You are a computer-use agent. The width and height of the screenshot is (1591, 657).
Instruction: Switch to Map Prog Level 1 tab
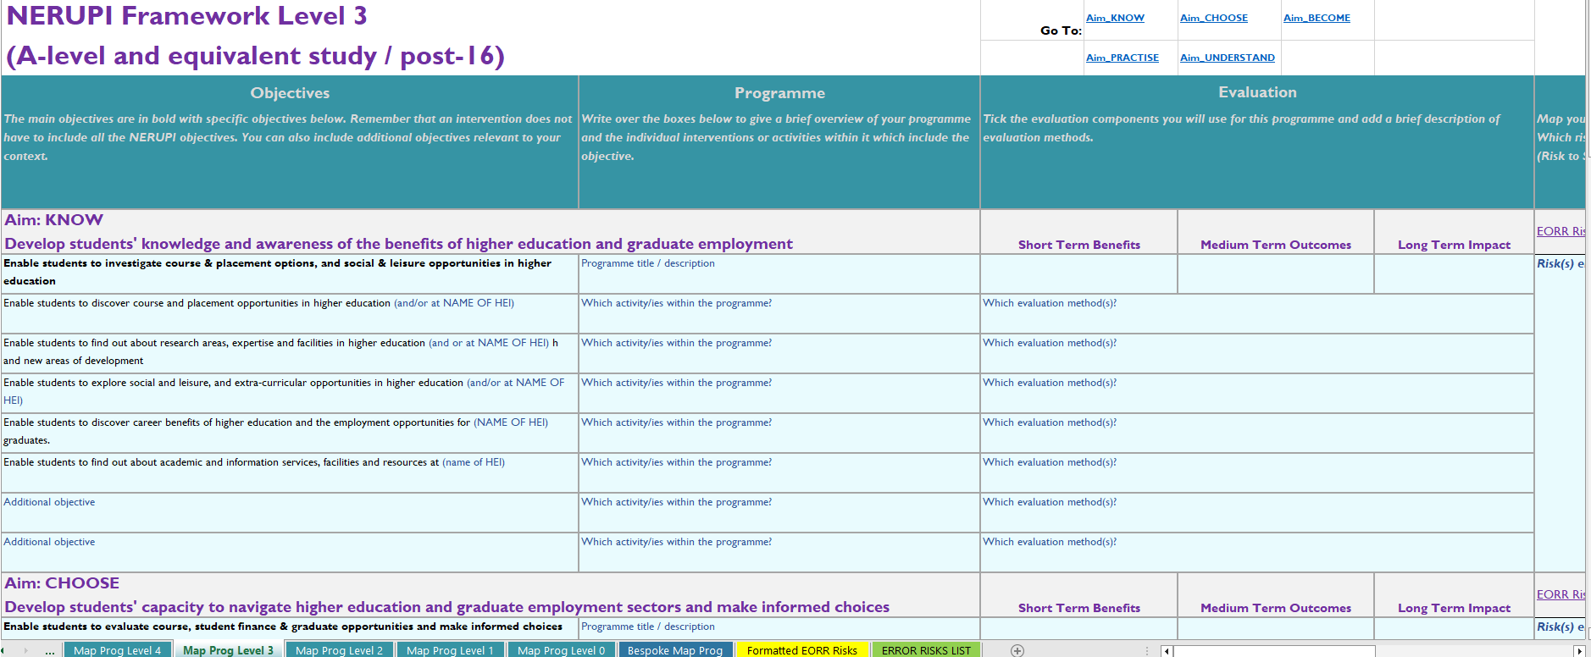click(450, 650)
